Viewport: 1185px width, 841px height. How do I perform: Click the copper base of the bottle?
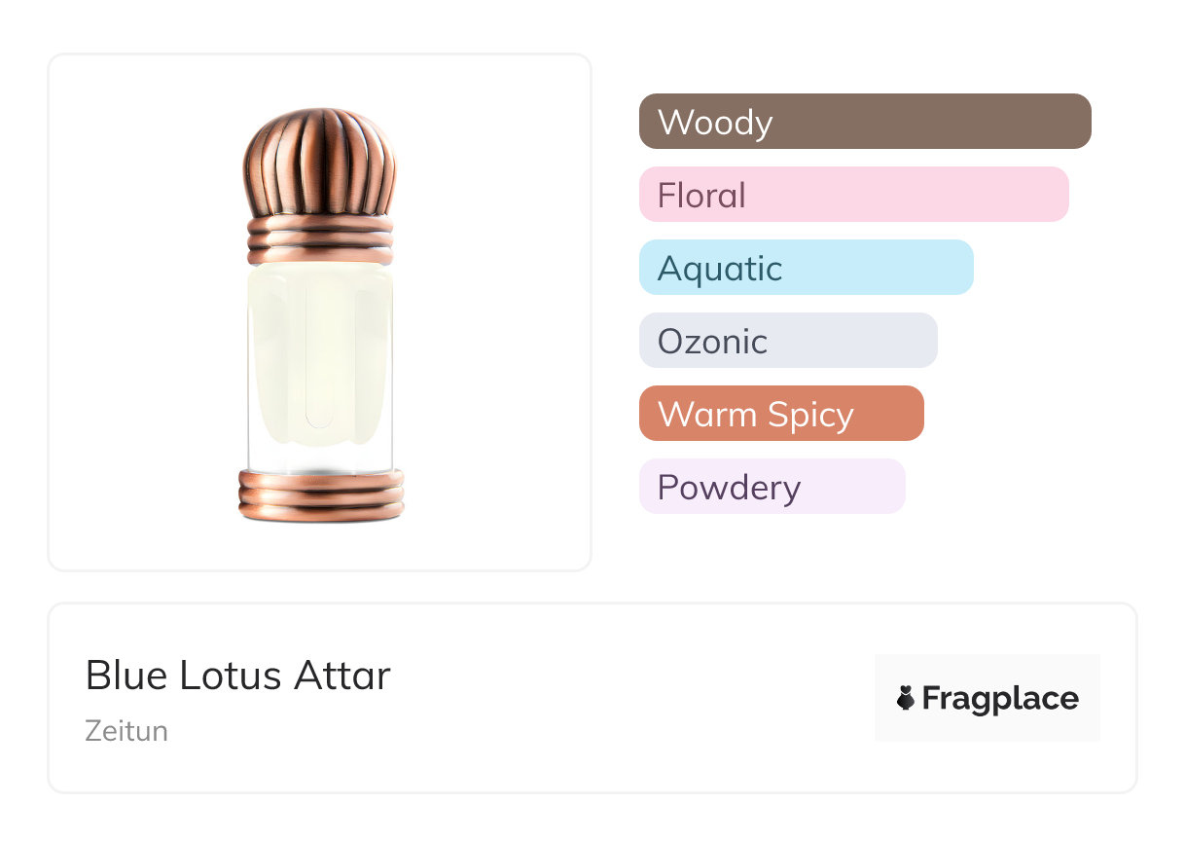click(x=321, y=494)
